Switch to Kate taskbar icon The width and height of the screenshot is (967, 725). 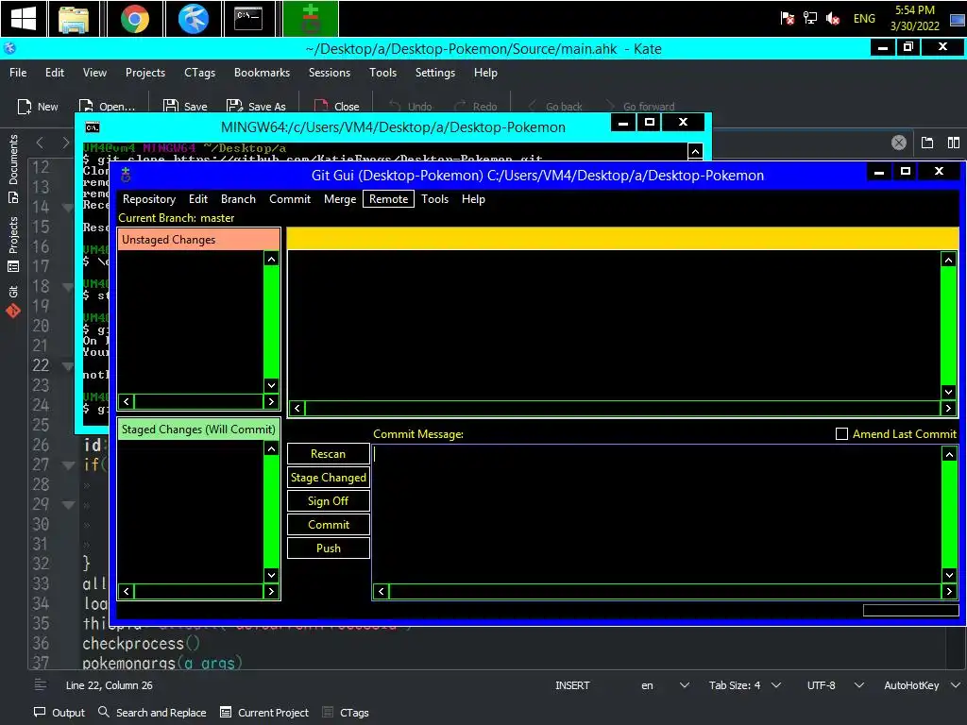tap(193, 19)
